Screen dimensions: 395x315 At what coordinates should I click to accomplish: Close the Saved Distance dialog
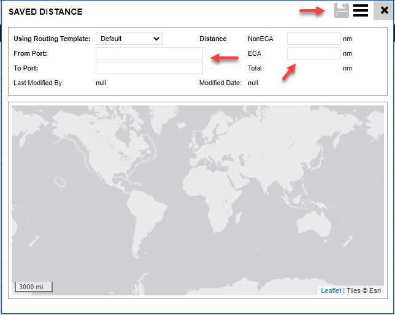[384, 10]
